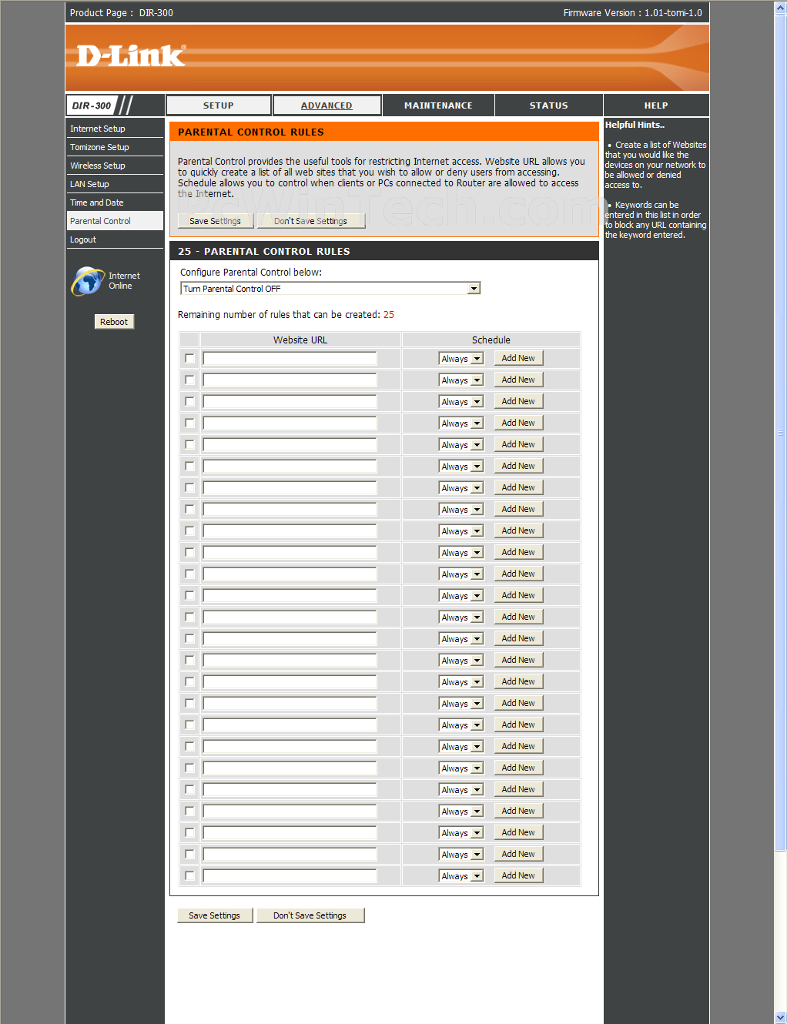Tick the checkbox in the sixth rule row
Viewport: 787px width, 1024px height.
tap(189, 467)
